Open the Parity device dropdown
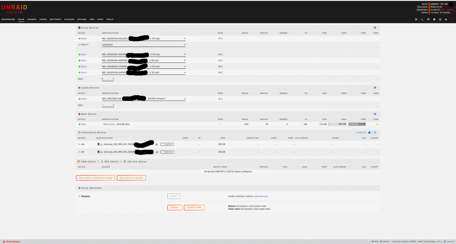The width and height of the screenshot is (456, 244). tap(144, 39)
